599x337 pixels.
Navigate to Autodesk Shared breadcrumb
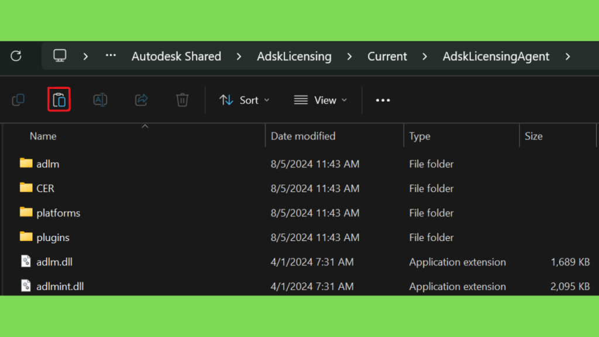tap(176, 57)
